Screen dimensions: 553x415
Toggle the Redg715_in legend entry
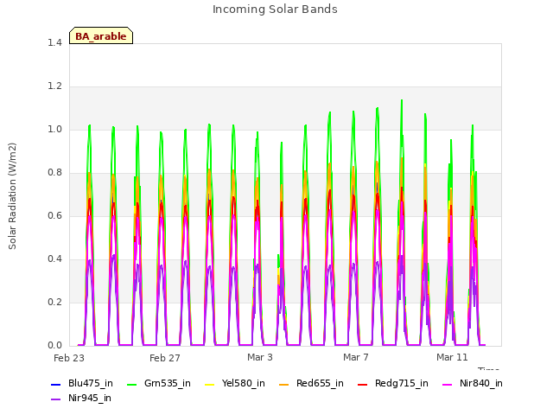[392, 384]
